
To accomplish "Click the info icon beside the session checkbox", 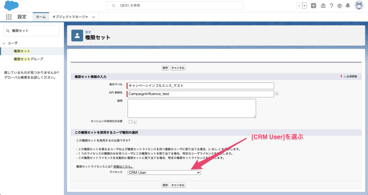I will click(135, 122).
